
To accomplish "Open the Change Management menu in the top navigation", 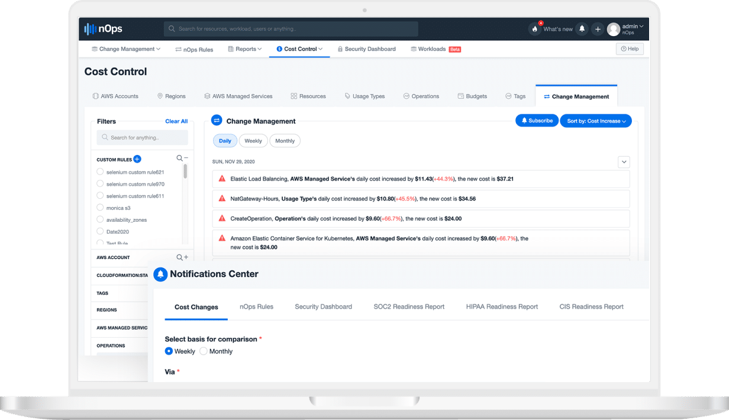I will click(x=125, y=49).
